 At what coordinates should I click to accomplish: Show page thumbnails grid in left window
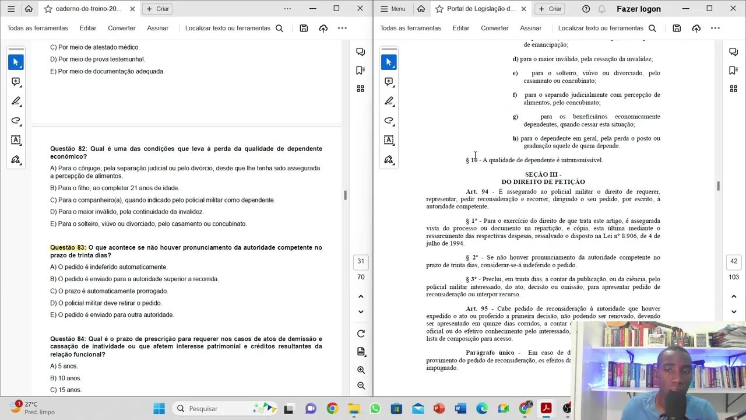361,89
